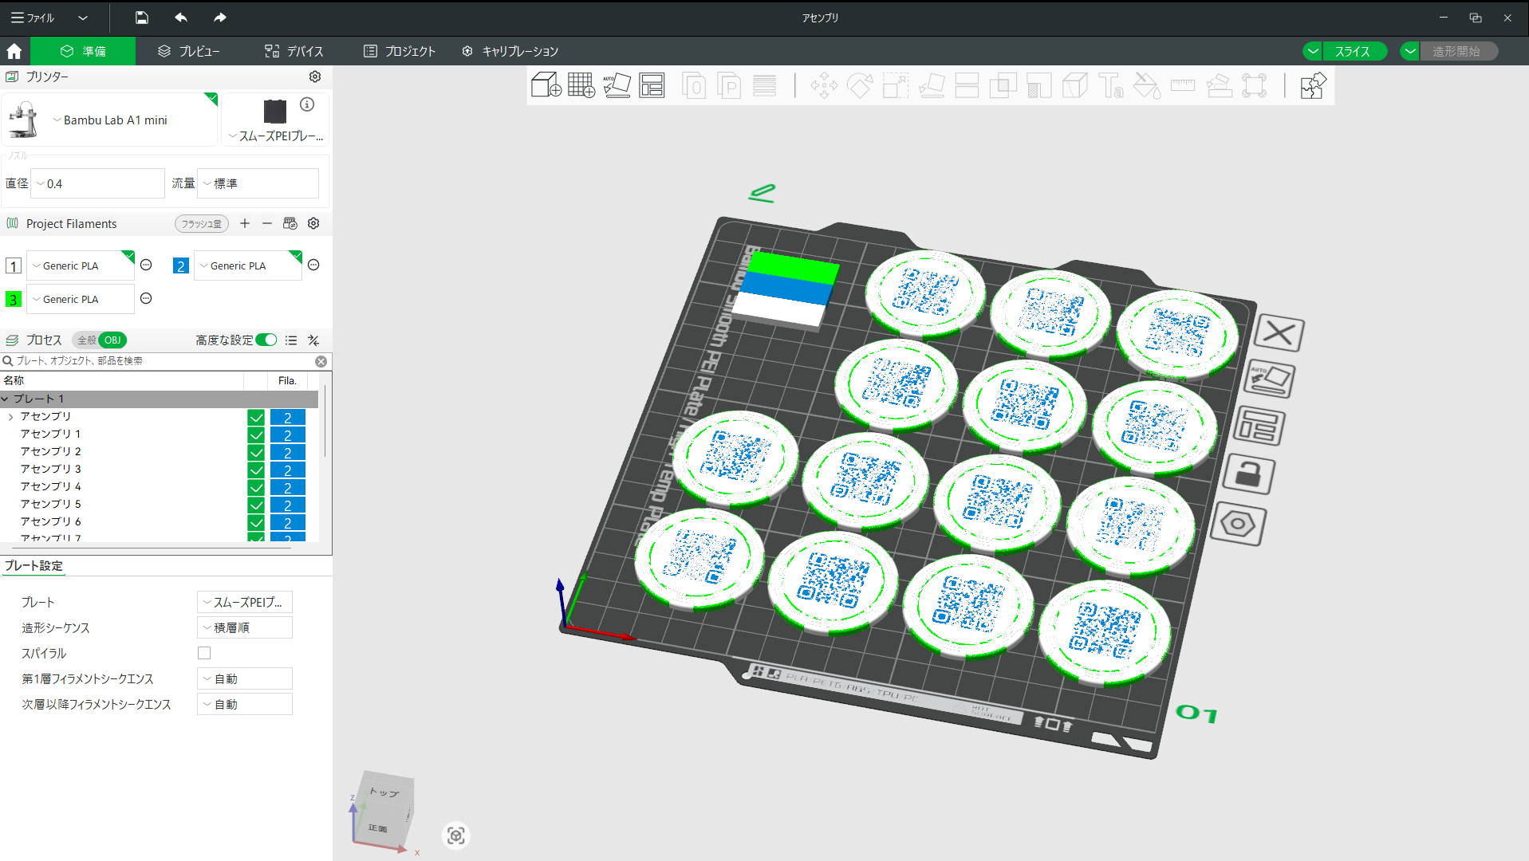The image size is (1529, 861).
Task: Uncheck printable box for アセンブリ 4
Action: pyautogui.click(x=256, y=487)
